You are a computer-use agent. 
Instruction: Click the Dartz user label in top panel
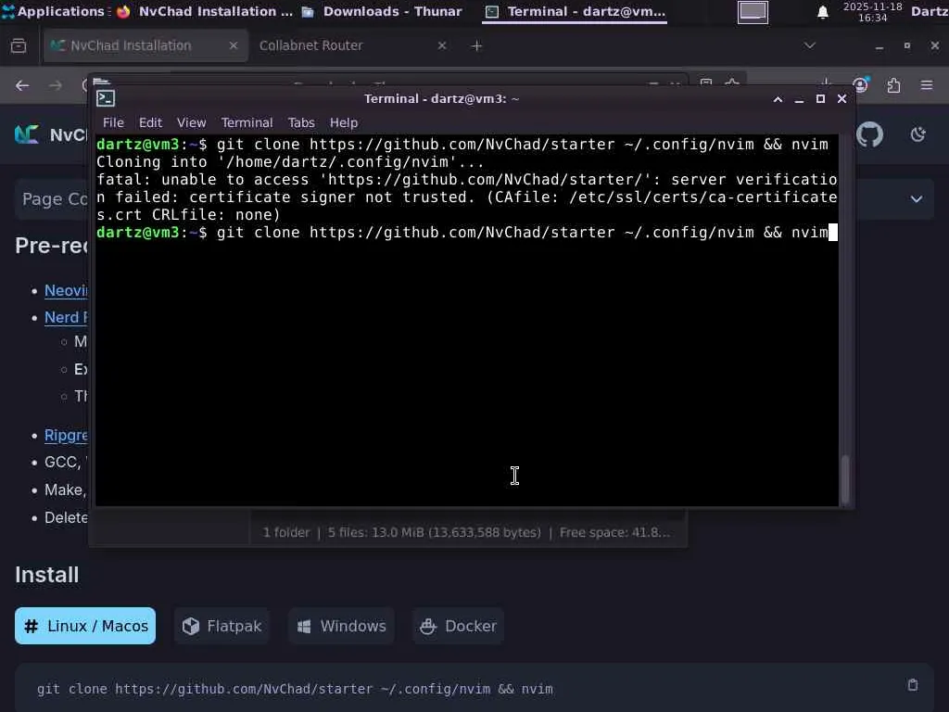(930, 11)
